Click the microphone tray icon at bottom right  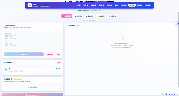172,94
